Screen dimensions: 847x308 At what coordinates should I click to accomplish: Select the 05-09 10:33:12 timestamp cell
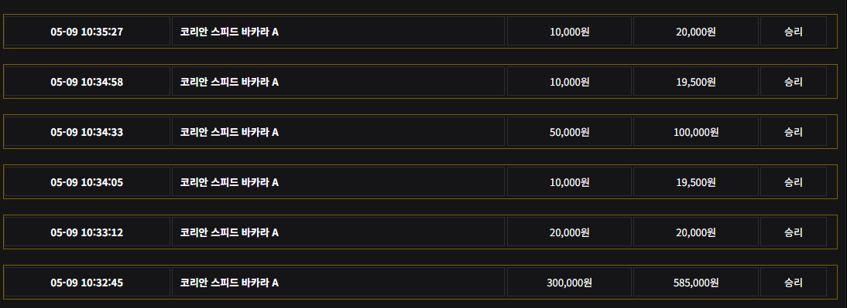pyautogui.click(x=87, y=232)
